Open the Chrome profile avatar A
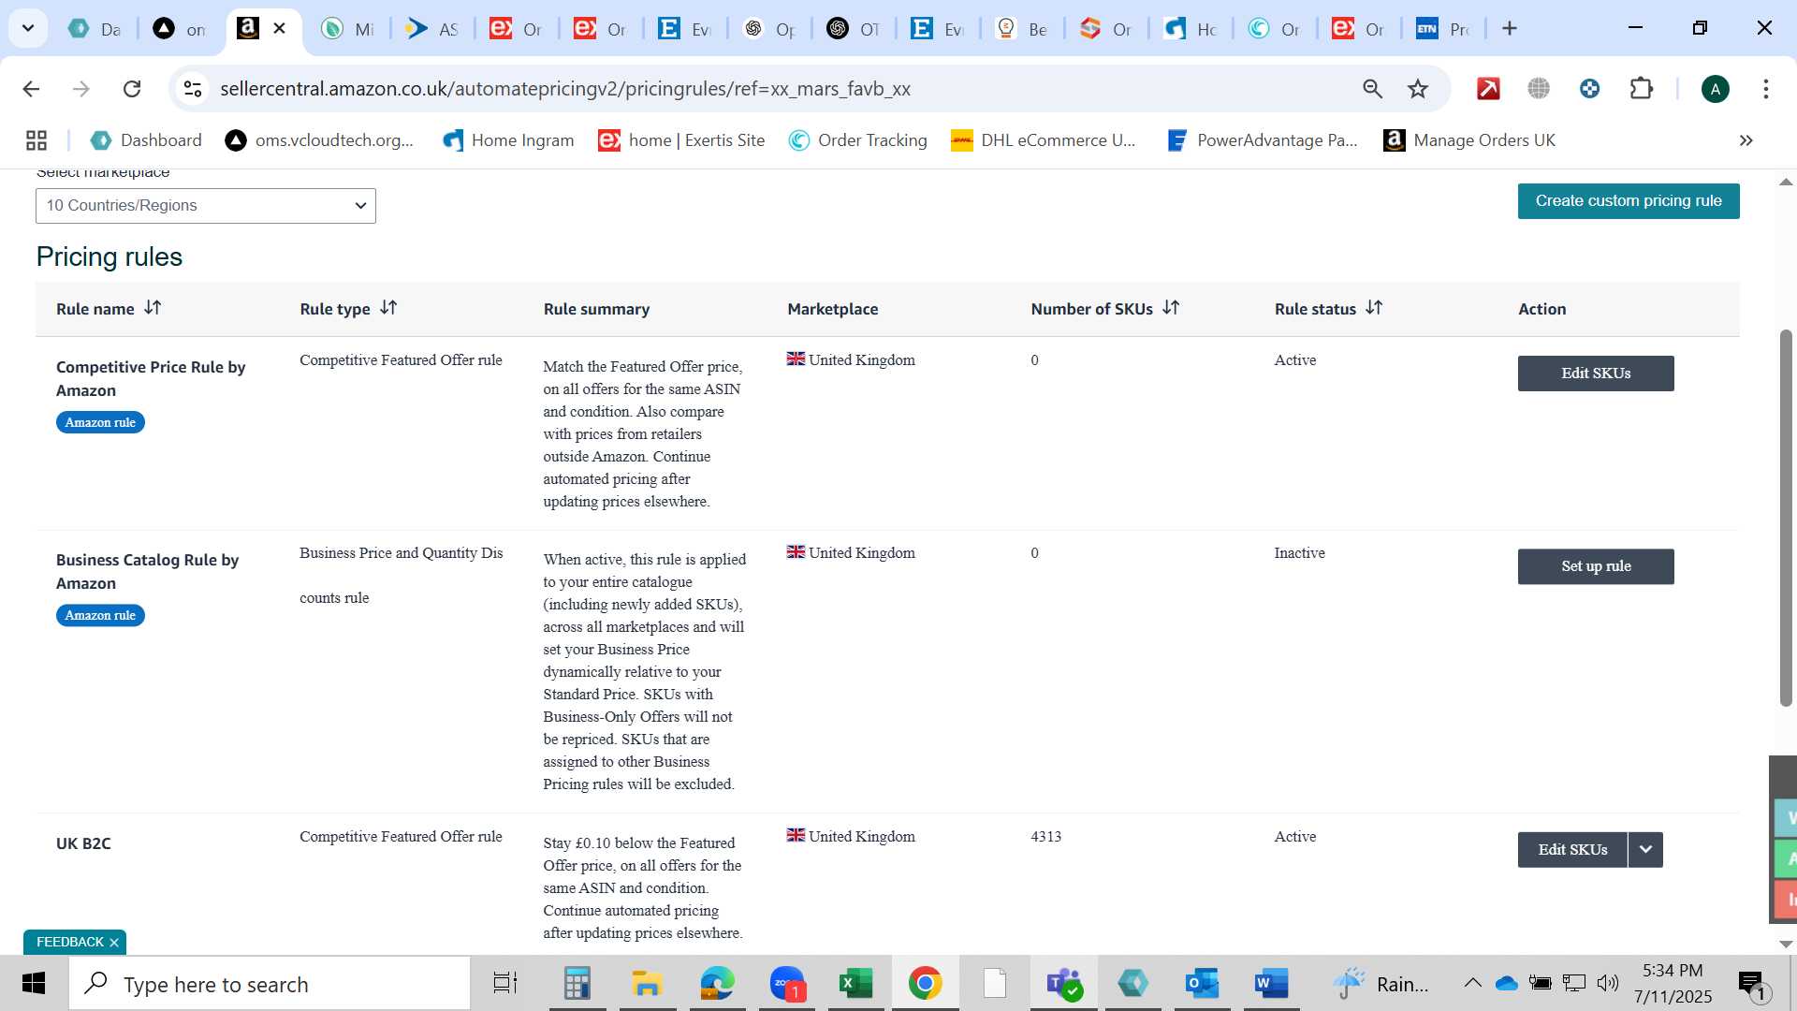 coord(1715,89)
